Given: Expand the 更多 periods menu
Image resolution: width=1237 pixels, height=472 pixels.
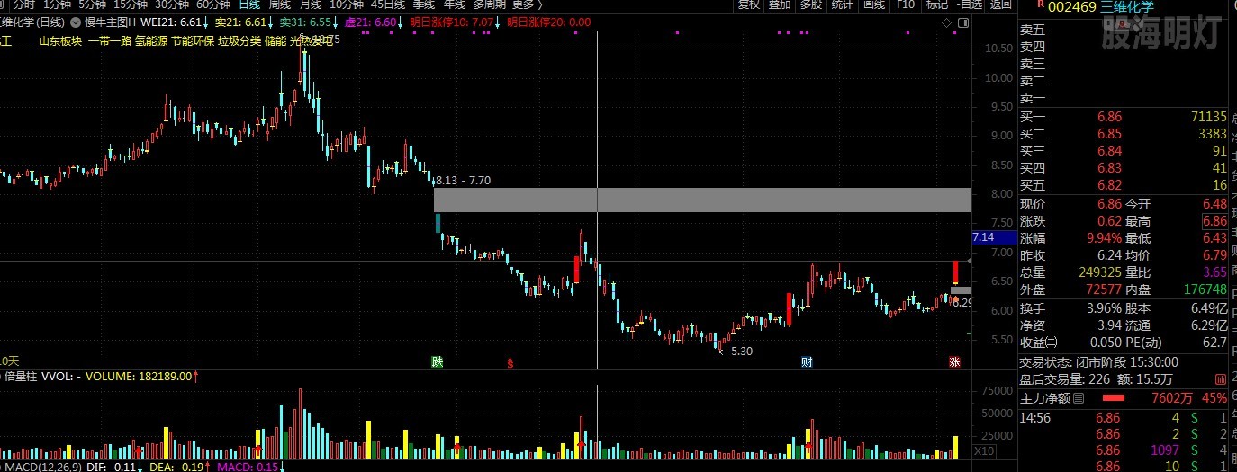Looking at the screenshot, I should coord(528,4).
